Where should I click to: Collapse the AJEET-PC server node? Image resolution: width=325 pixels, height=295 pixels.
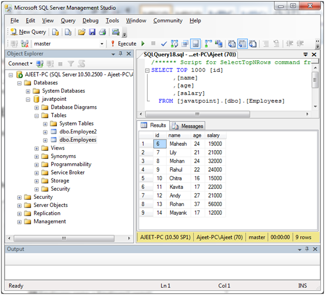click(x=11, y=75)
